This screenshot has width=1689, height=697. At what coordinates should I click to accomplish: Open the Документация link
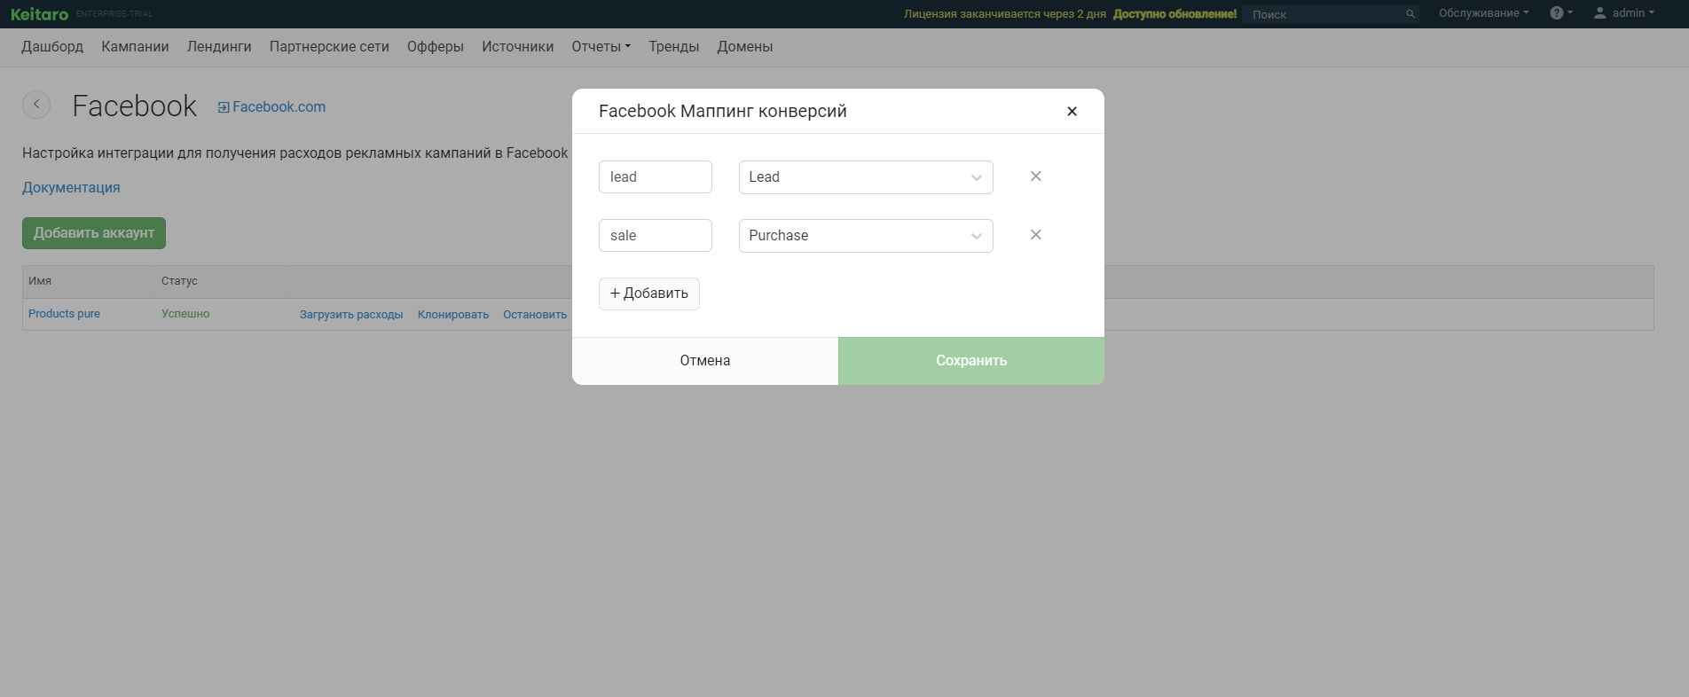point(71,188)
